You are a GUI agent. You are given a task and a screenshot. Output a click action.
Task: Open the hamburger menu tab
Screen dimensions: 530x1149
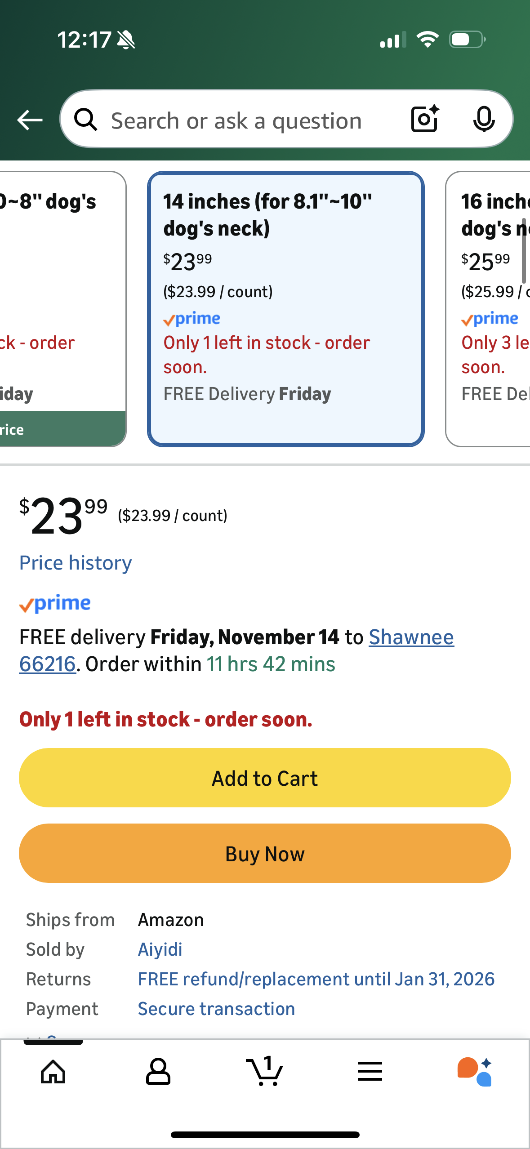click(x=370, y=1072)
